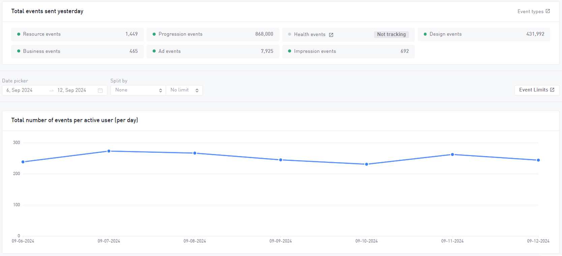This screenshot has height=256, width=562.
Task: Click the 1,449 resource events count
Action: click(x=131, y=34)
